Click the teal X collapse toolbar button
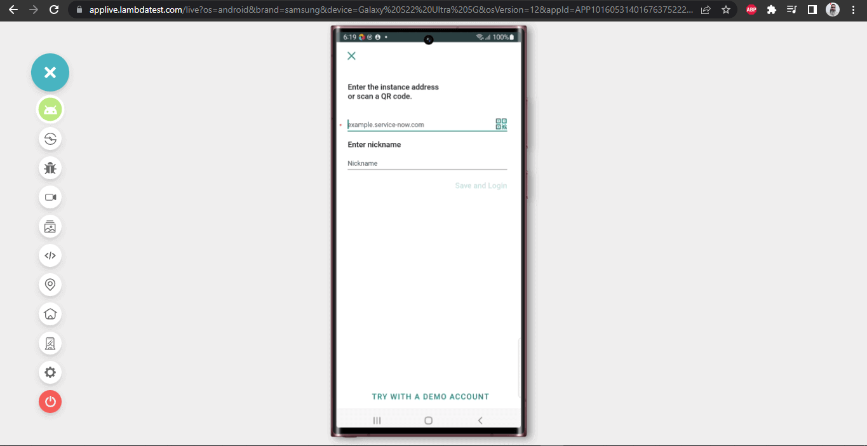Image resolution: width=867 pixels, height=446 pixels. click(50, 72)
